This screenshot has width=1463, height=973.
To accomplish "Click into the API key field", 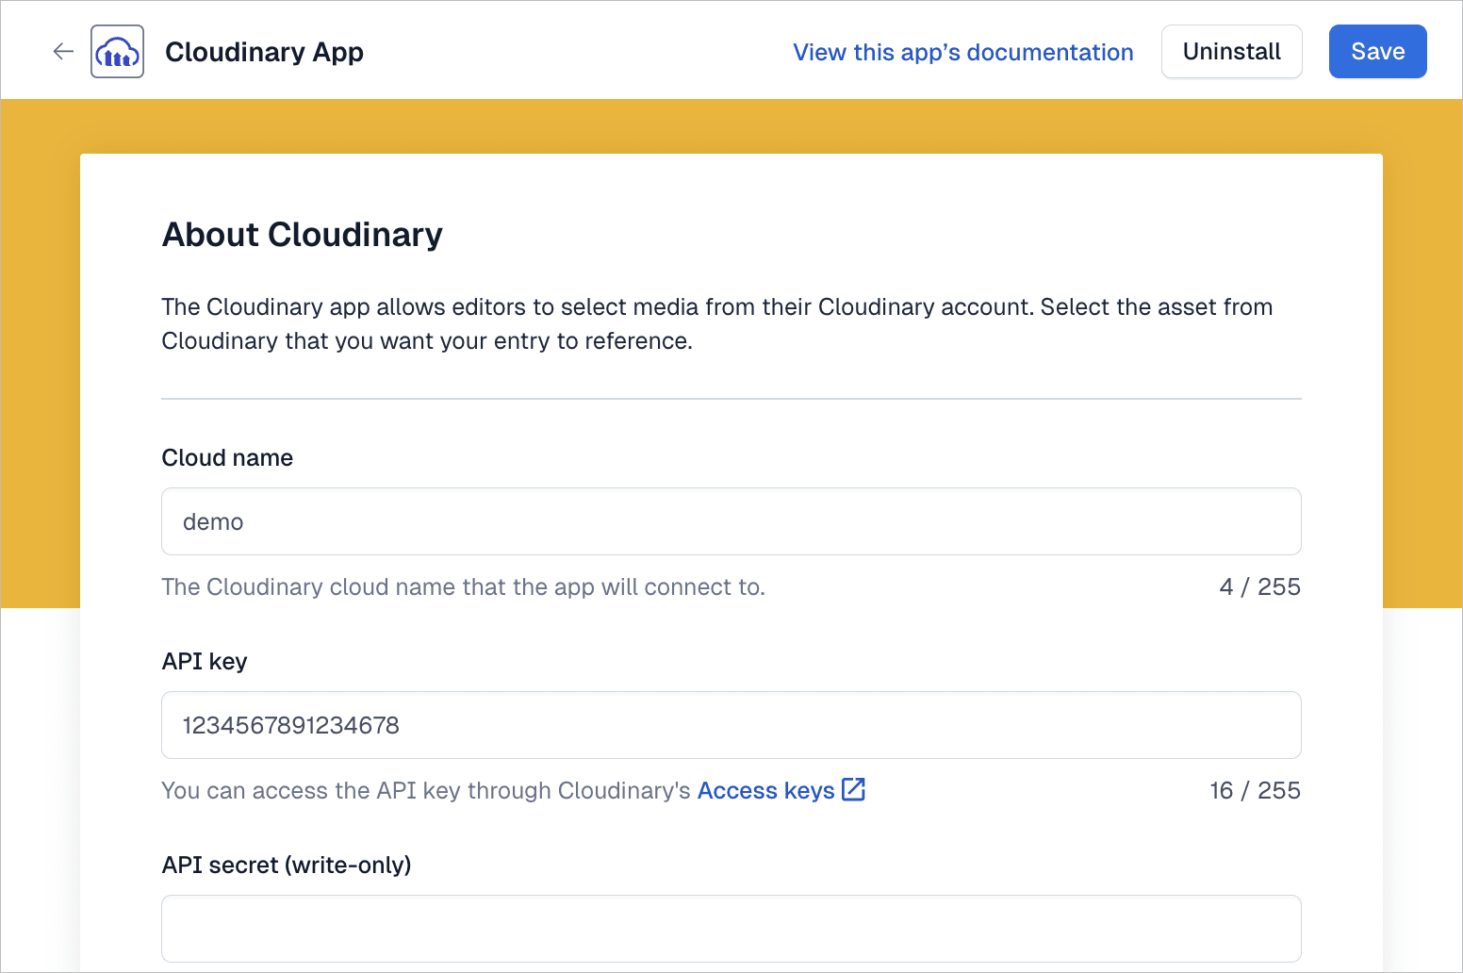I will click(731, 725).
